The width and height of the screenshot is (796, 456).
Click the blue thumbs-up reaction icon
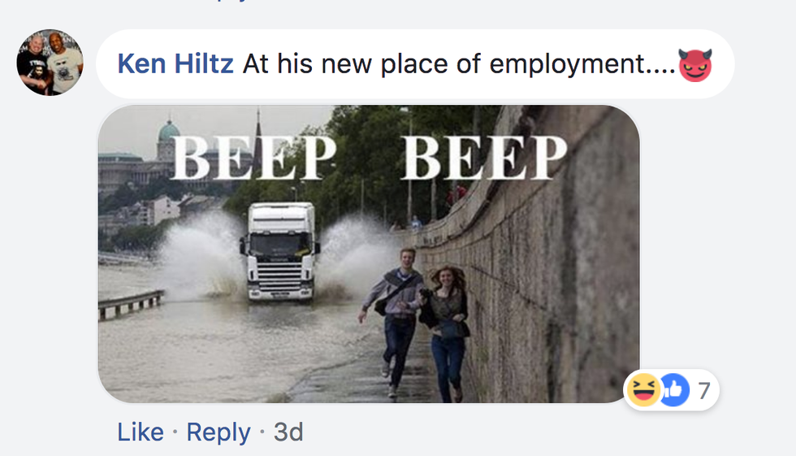click(x=673, y=389)
